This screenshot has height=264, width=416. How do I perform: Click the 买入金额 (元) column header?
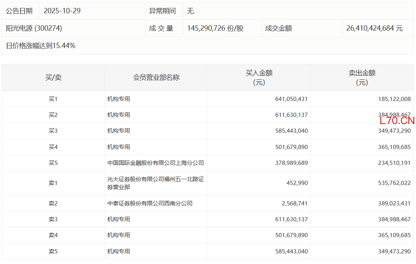pos(259,78)
